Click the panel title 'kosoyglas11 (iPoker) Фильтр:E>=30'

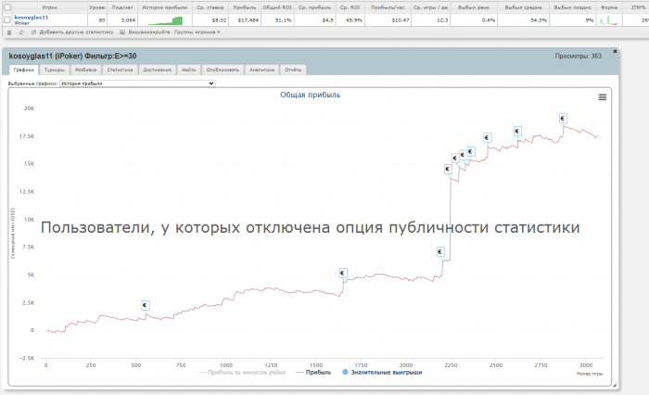click(x=72, y=56)
